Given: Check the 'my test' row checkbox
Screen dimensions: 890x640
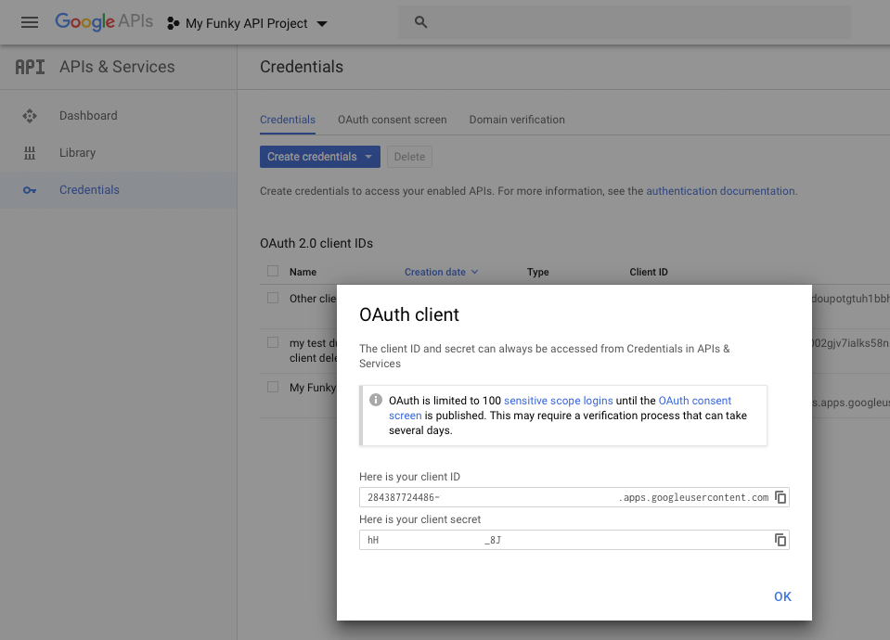Looking at the screenshot, I should tap(273, 342).
